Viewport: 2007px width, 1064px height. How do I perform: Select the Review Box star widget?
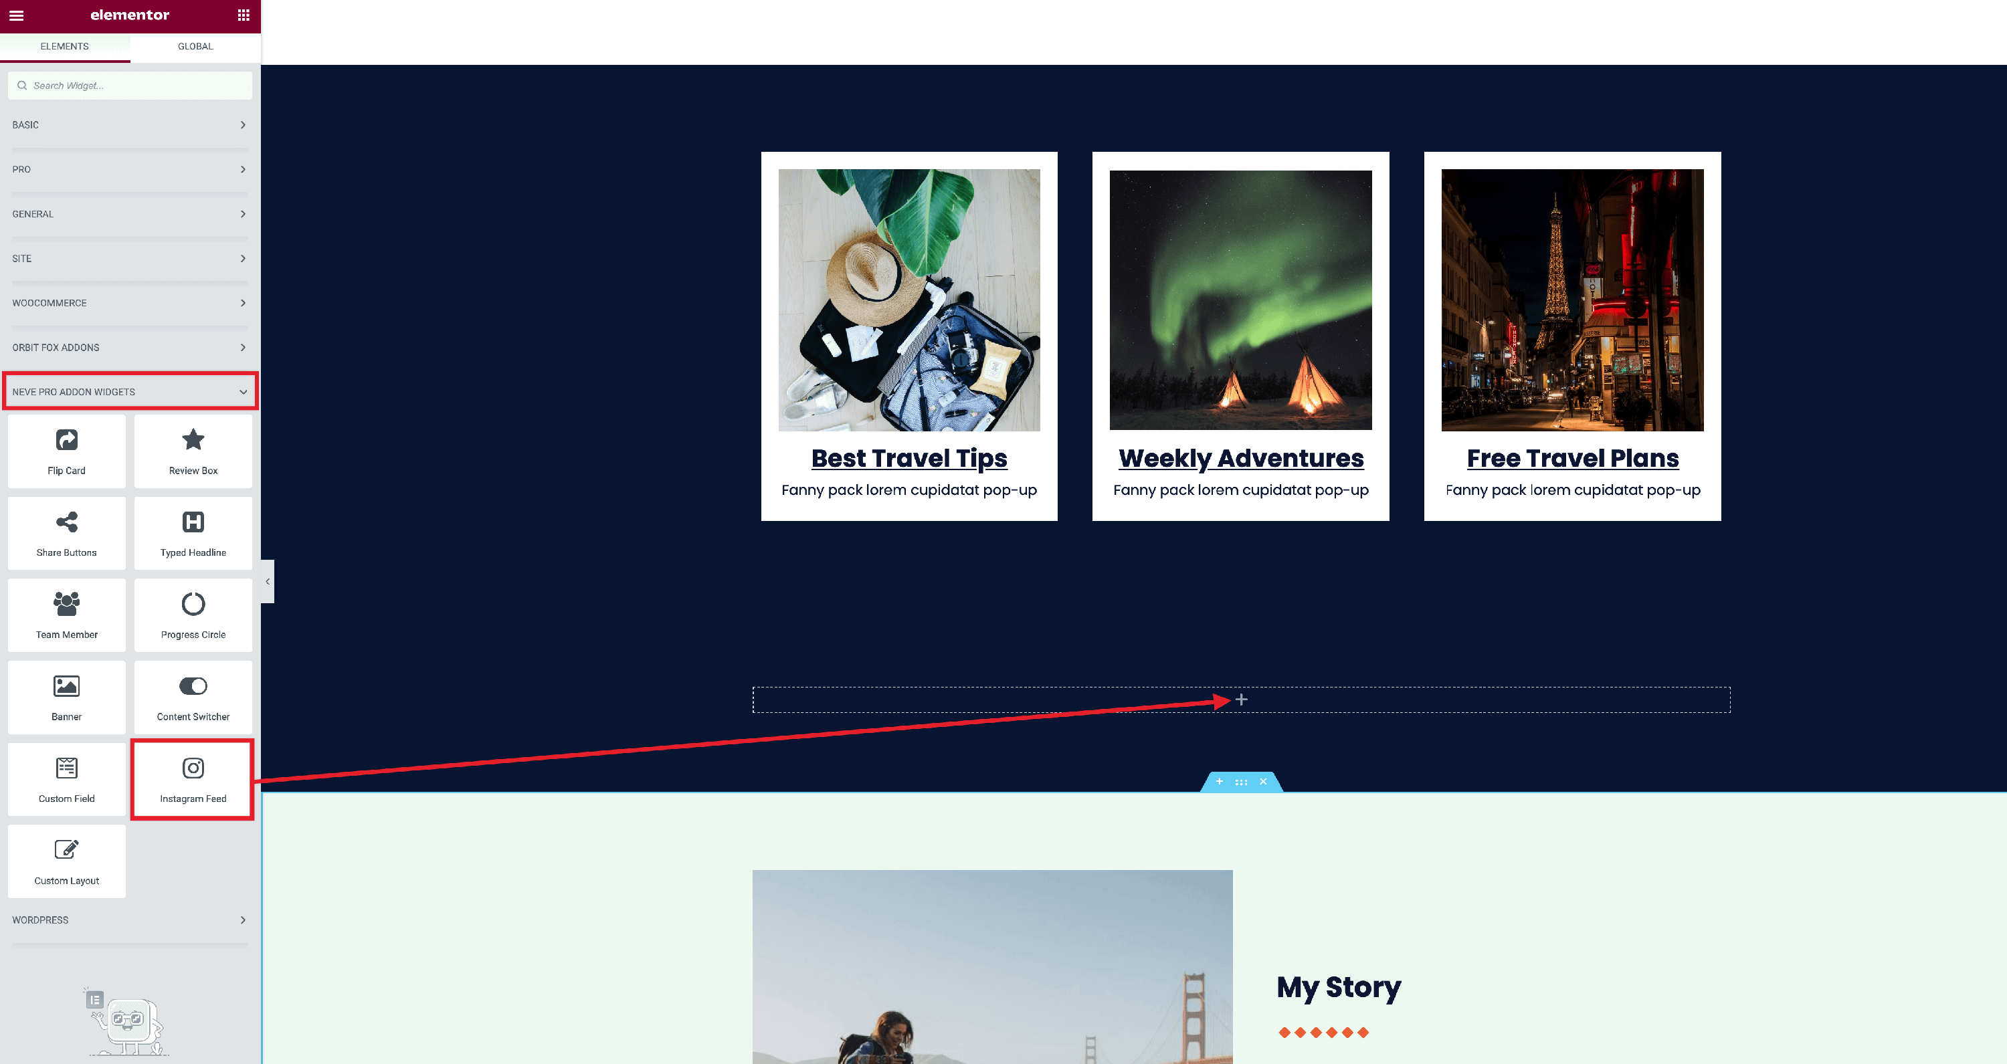193,452
